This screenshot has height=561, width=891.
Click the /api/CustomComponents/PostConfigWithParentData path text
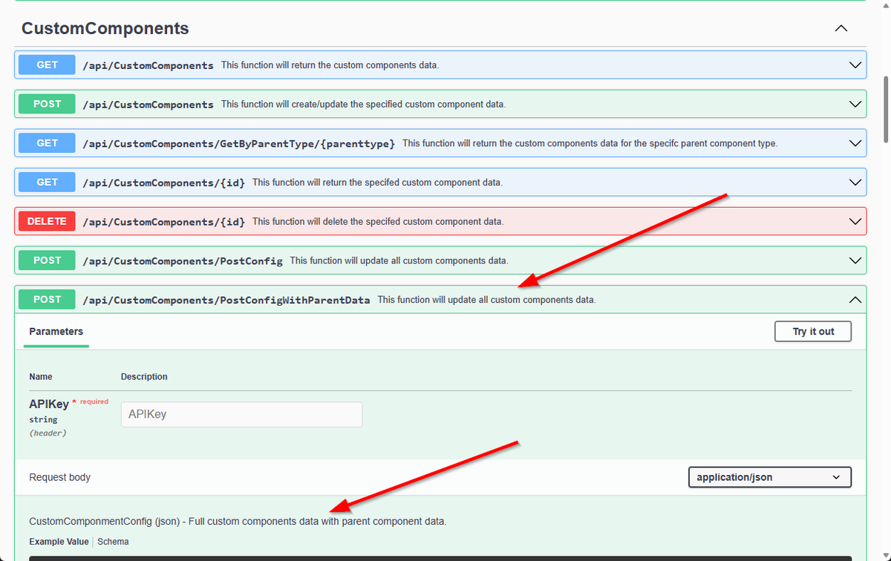tap(226, 300)
